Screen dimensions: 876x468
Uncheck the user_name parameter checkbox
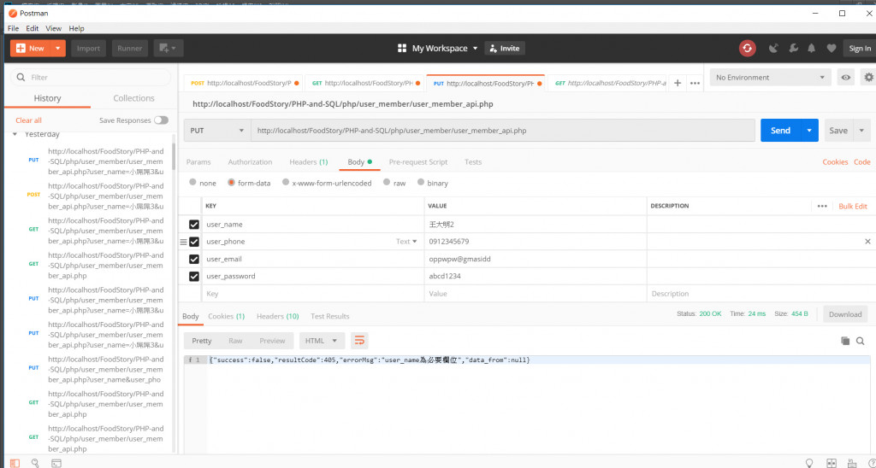point(194,225)
